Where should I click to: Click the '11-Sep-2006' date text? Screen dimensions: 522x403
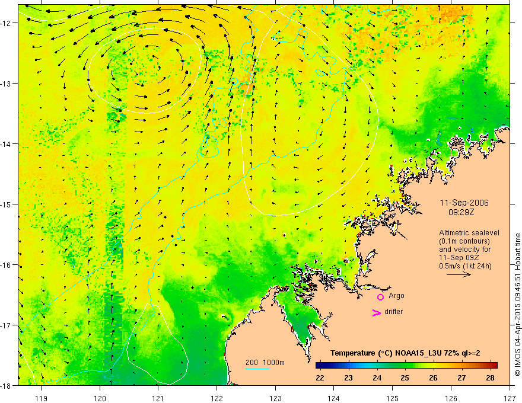pyautogui.click(x=464, y=203)
